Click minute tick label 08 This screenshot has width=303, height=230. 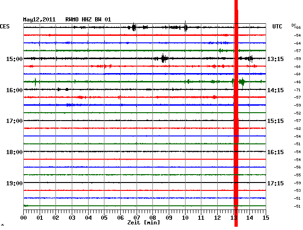click(152, 218)
